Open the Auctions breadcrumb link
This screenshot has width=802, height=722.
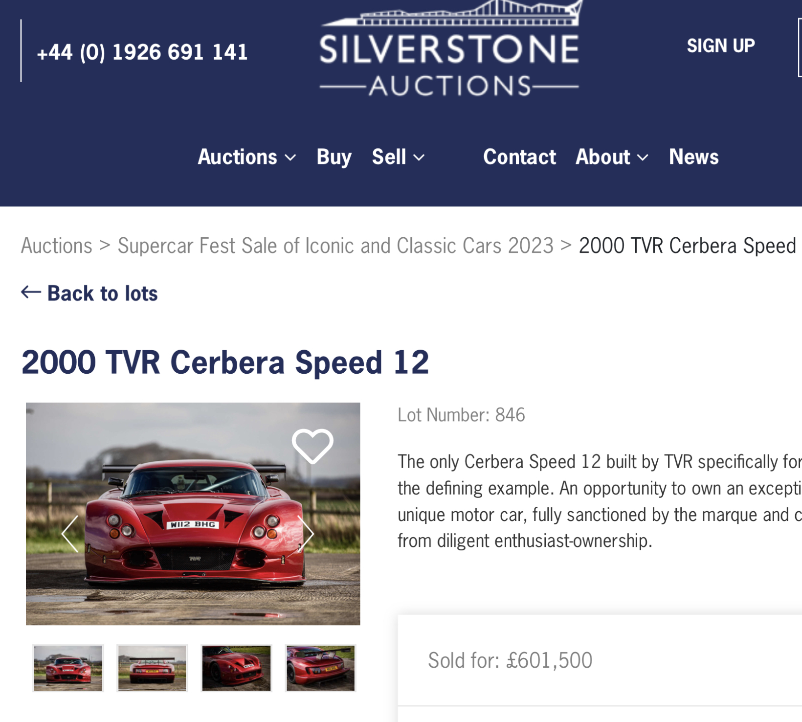(x=57, y=246)
